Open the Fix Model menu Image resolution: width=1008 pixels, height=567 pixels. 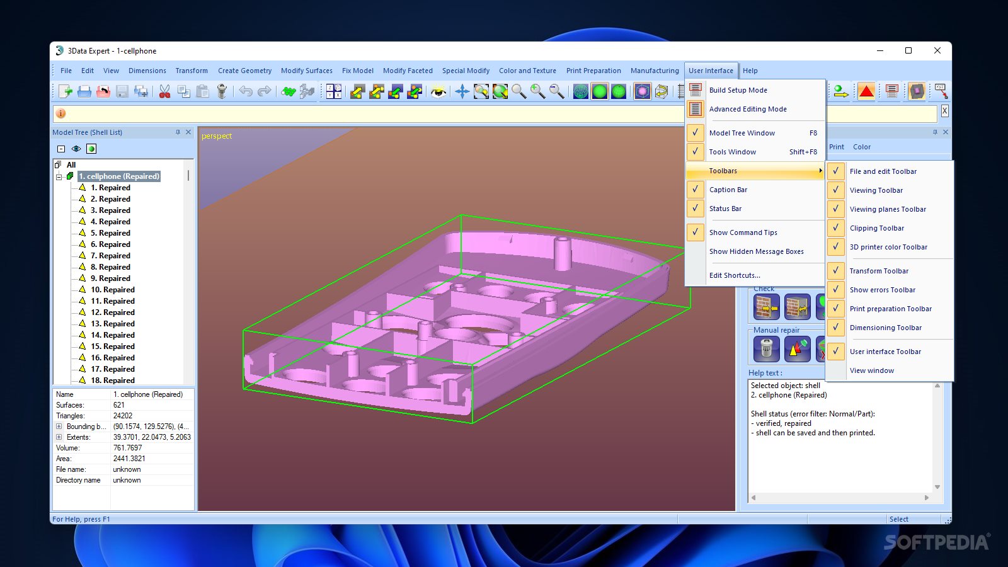tap(358, 71)
